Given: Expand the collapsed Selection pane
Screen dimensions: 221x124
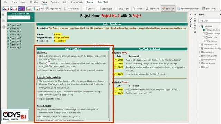Looking at the screenshot, I should 191,14.
